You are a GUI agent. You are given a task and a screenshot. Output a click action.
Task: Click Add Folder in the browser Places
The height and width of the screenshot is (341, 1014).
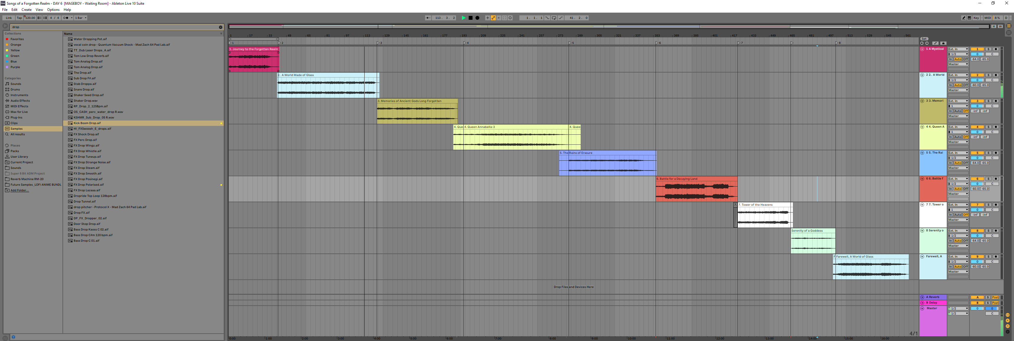coord(19,190)
